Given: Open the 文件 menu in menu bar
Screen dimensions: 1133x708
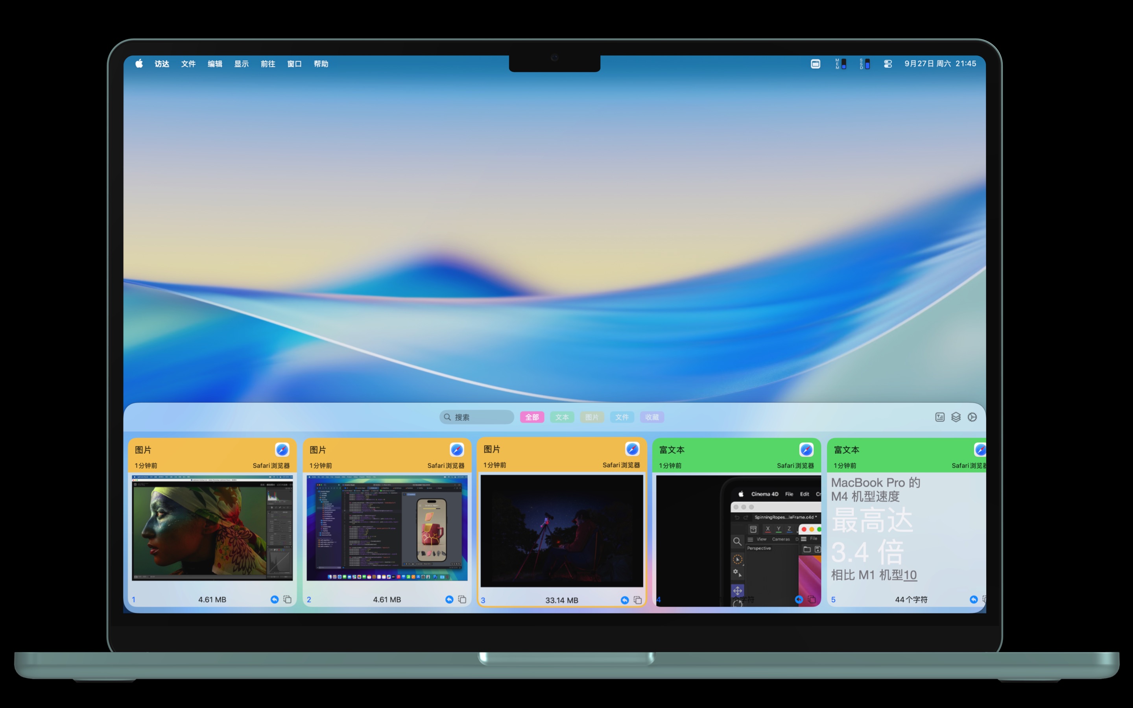Looking at the screenshot, I should pyautogui.click(x=188, y=64).
